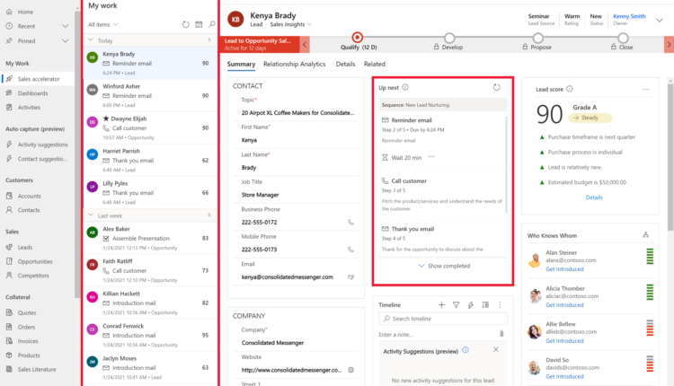
Task: Expand Show completed steps in Up next
Action: [443, 266]
